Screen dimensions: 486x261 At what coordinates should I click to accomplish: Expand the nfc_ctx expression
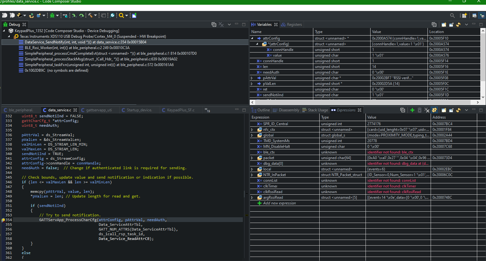point(252,130)
